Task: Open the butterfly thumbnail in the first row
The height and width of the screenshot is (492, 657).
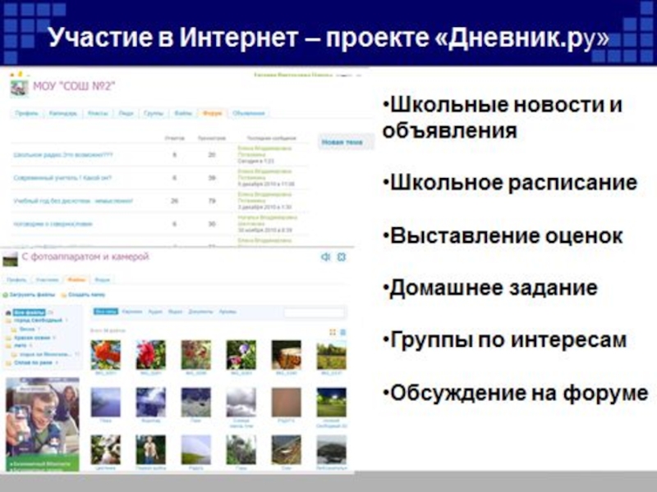Action: (286, 355)
